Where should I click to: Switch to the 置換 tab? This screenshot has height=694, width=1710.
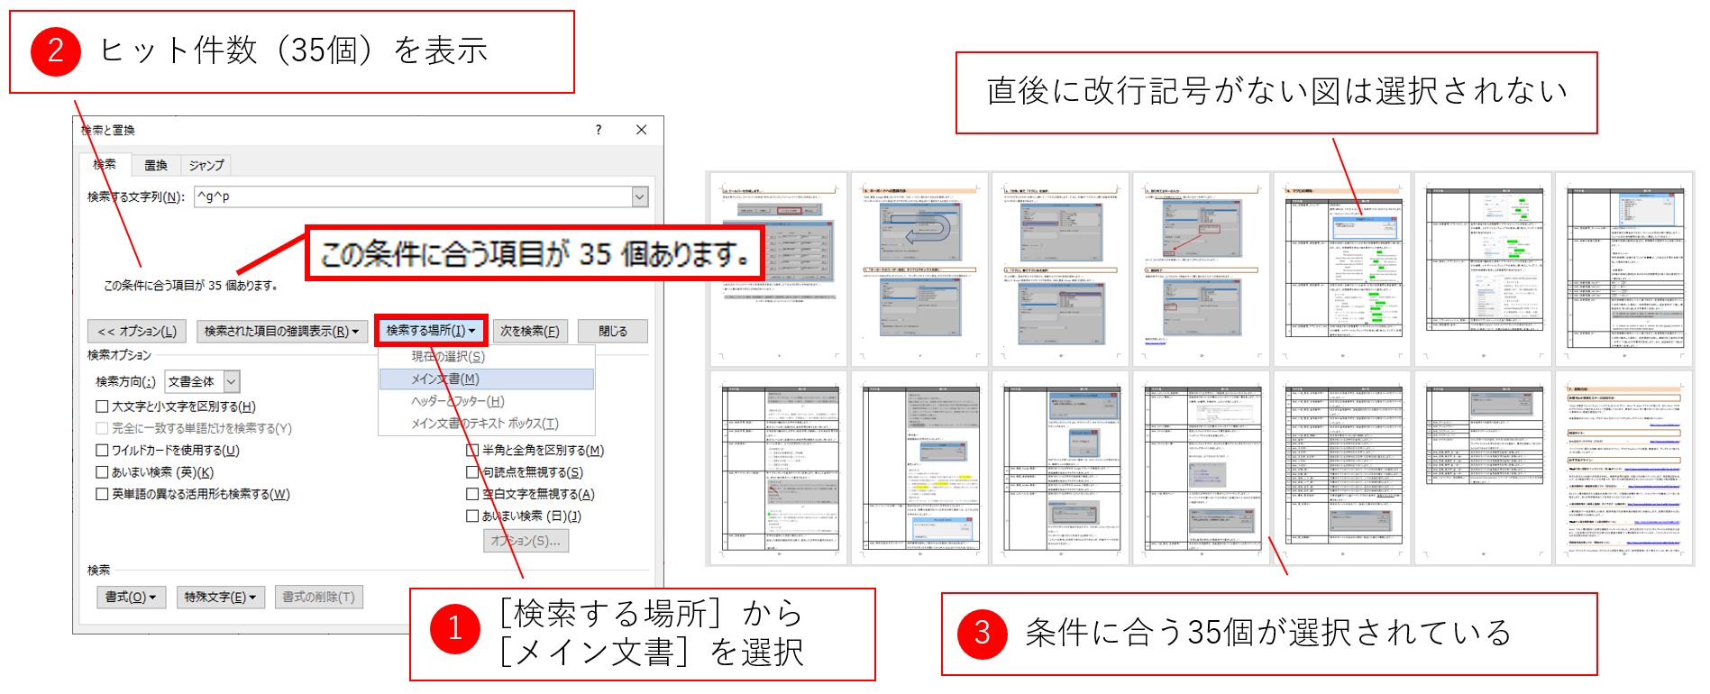tap(156, 165)
